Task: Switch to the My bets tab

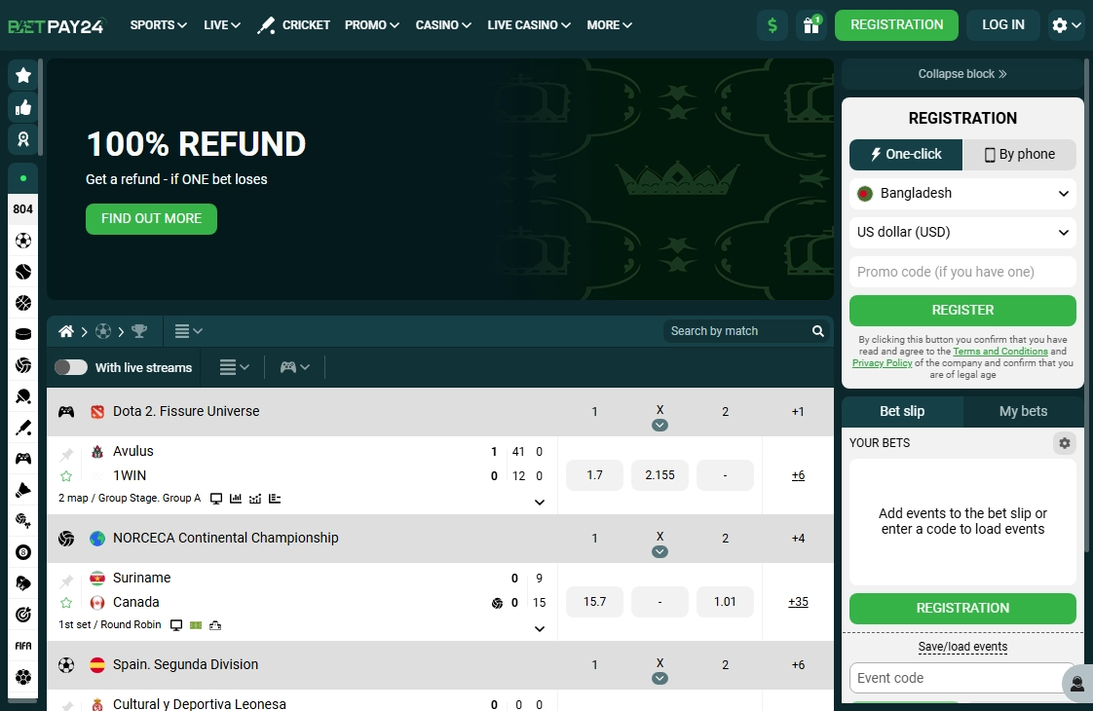Action: click(x=1023, y=411)
